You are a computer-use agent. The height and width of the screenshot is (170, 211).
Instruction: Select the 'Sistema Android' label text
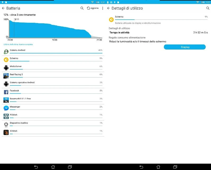click(17, 50)
